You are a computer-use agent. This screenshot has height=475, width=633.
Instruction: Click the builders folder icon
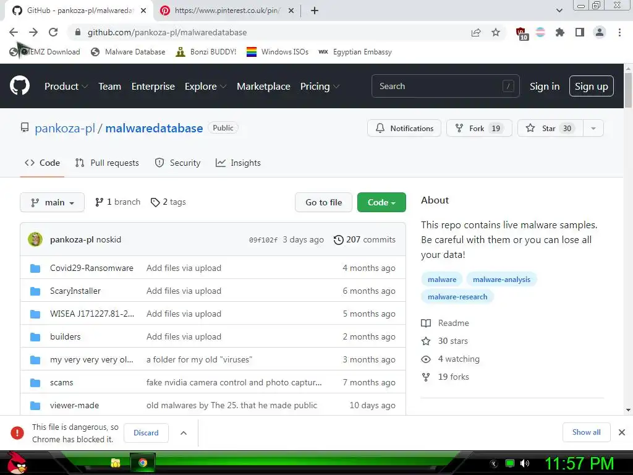(35, 337)
